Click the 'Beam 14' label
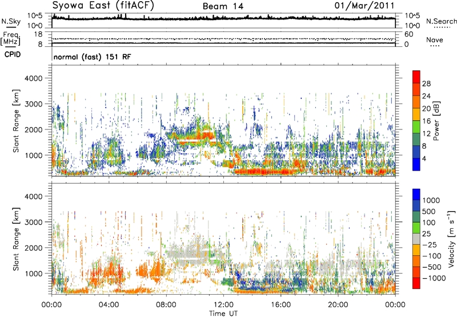The height and width of the screenshot is (317, 457). coord(223,6)
